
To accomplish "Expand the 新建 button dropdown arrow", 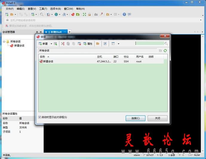I will click(51, 44).
